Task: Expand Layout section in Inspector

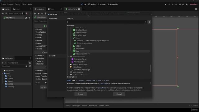Action: tap(39, 29)
